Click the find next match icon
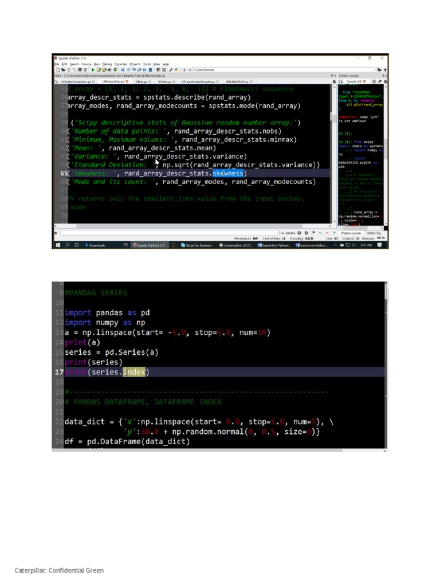This screenshot has height=587, width=440. pos(306,233)
